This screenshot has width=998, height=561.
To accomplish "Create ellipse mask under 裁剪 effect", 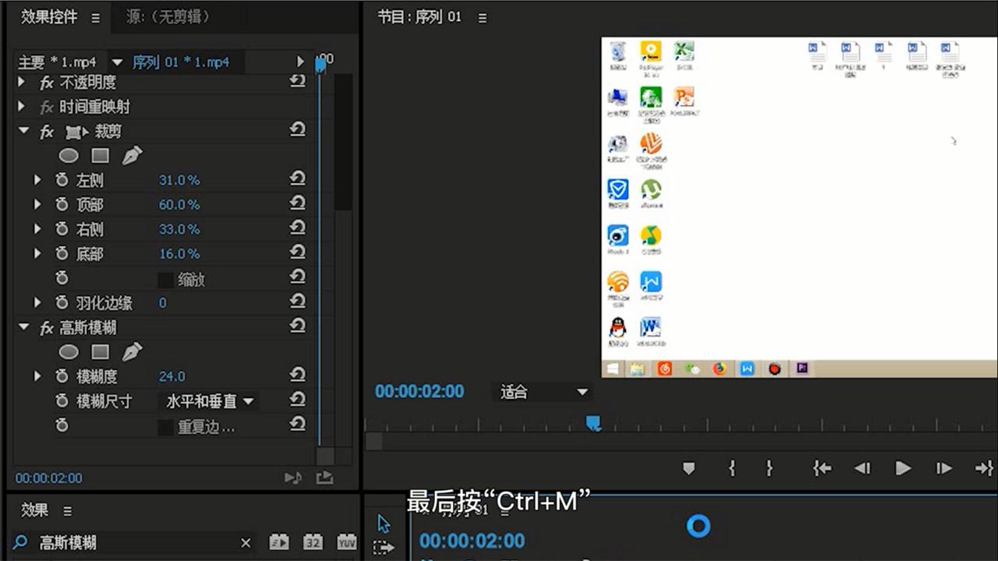I will pyautogui.click(x=69, y=156).
